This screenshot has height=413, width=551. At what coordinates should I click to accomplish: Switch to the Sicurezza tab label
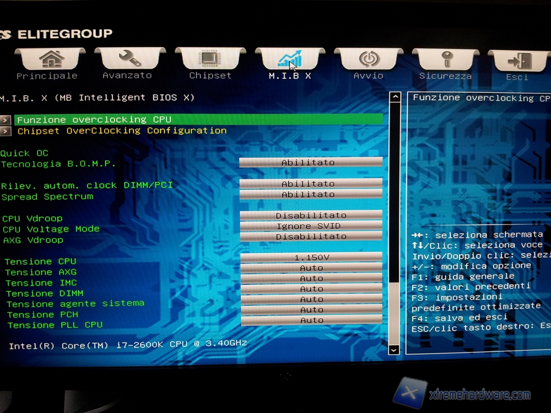(445, 76)
